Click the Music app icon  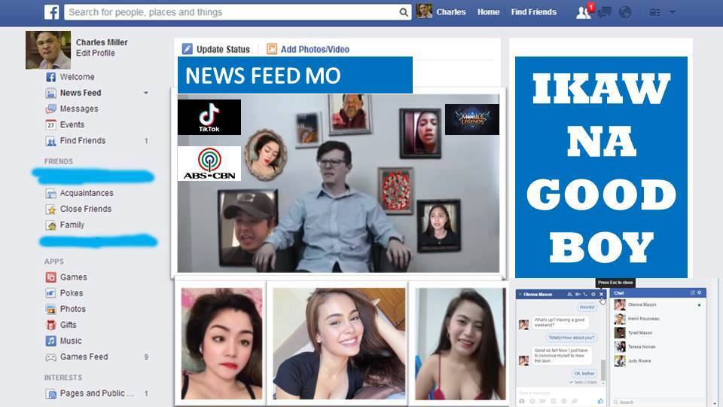[x=50, y=341]
